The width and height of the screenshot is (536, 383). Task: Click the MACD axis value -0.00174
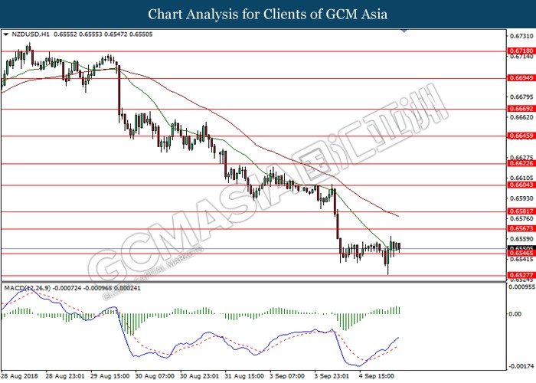pos(521,366)
